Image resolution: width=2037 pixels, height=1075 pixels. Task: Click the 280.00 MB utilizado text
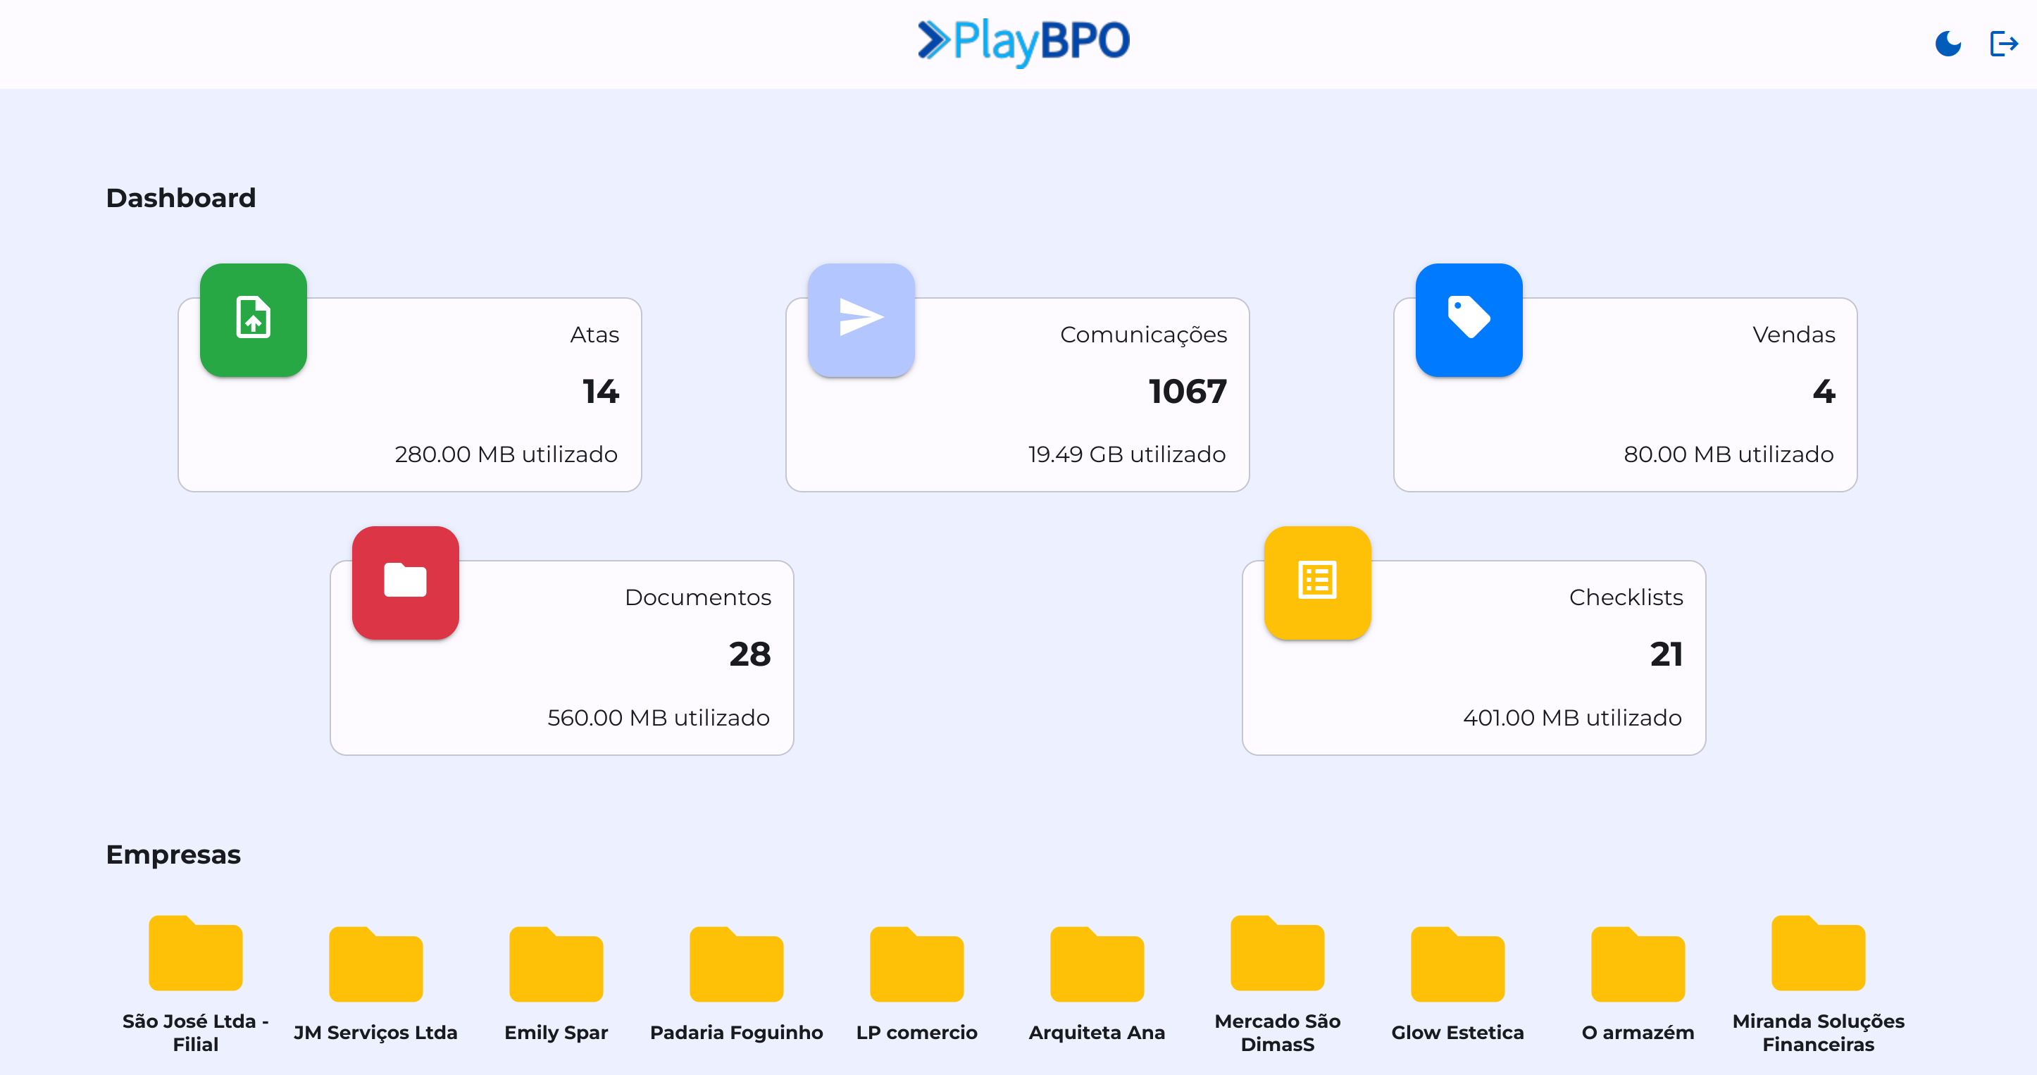(x=506, y=454)
